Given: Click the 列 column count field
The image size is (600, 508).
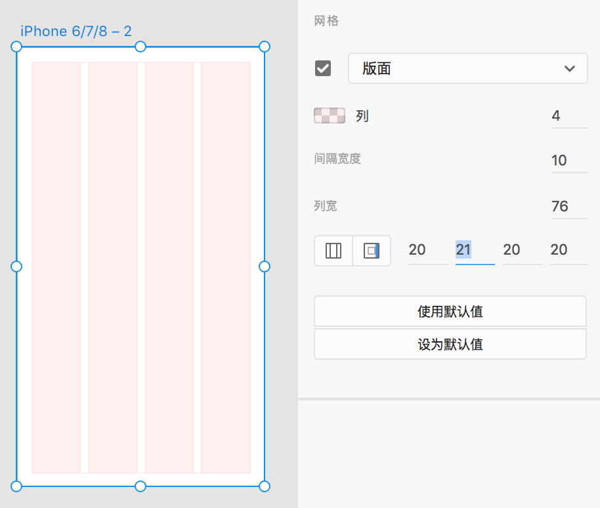Looking at the screenshot, I should [568, 116].
